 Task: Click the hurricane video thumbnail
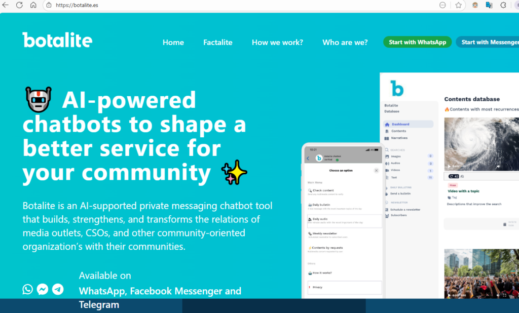[x=481, y=144]
